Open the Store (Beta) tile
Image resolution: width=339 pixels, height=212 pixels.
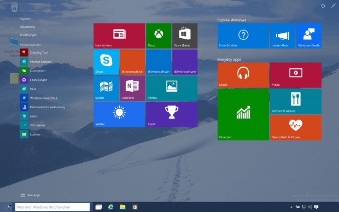coord(185,36)
